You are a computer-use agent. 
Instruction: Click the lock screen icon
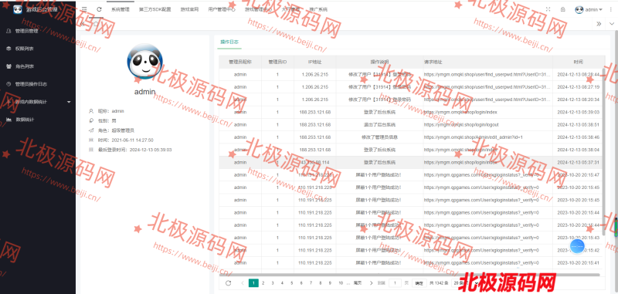click(x=562, y=9)
